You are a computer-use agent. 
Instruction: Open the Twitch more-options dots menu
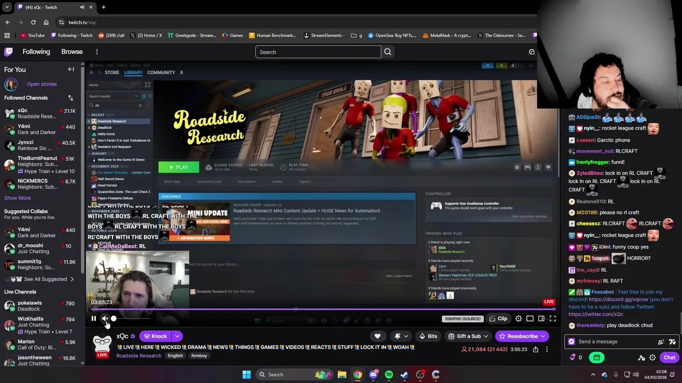click(97, 52)
